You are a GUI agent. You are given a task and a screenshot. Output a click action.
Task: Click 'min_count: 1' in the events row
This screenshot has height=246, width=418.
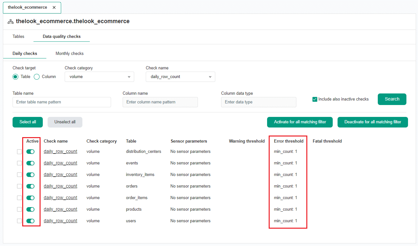pyautogui.click(x=285, y=163)
